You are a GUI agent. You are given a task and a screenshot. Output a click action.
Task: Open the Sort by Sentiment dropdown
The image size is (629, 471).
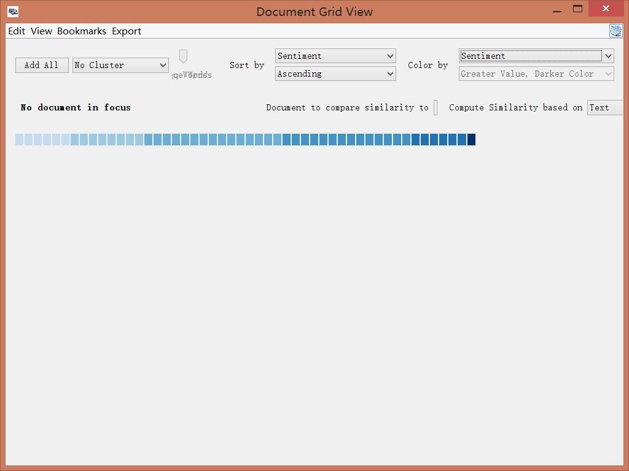(x=335, y=56)
